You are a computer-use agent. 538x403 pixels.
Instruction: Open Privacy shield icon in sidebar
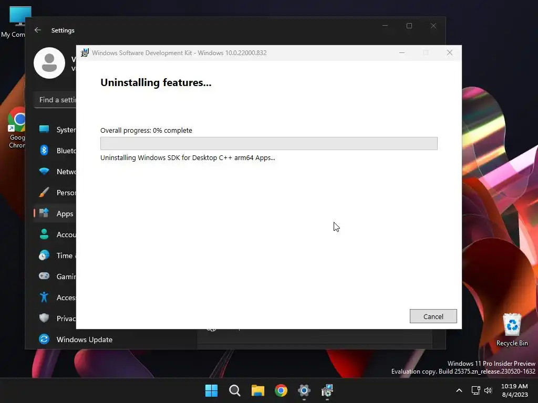[x=44, y=318]
